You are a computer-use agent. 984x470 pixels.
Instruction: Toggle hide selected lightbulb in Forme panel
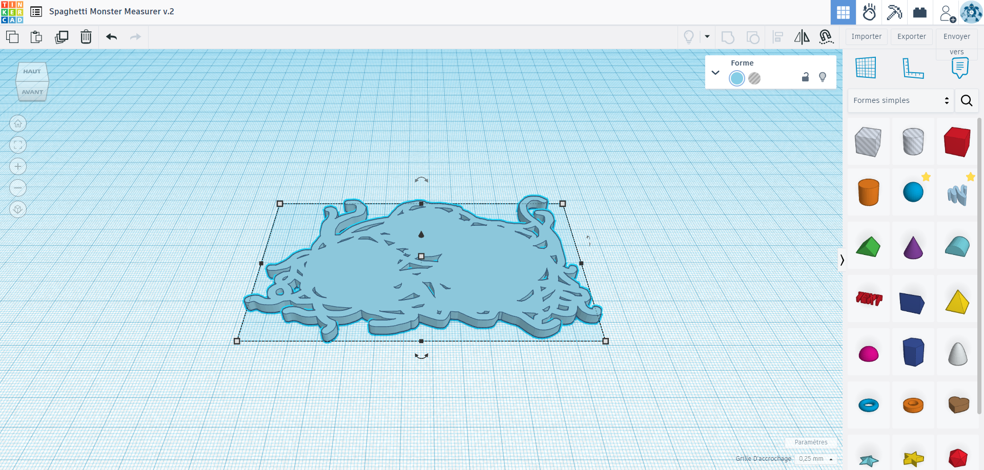pyautogui.click(x=823, y=77)
